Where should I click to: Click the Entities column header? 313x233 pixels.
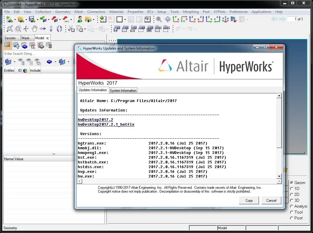pyautogui.click(x=9, y=70)
